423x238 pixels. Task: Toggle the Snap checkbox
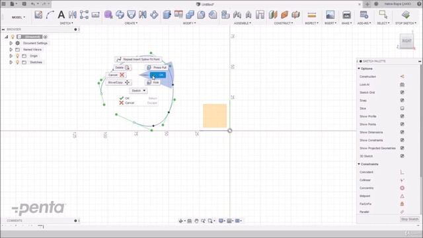(x=402, y=100)
